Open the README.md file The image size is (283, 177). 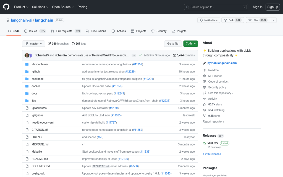40,159
